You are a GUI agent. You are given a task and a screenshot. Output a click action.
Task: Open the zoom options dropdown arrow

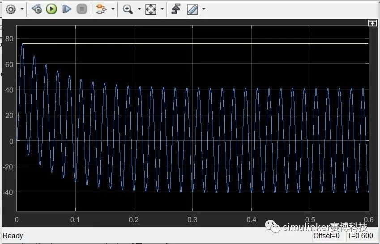(139, 9)
